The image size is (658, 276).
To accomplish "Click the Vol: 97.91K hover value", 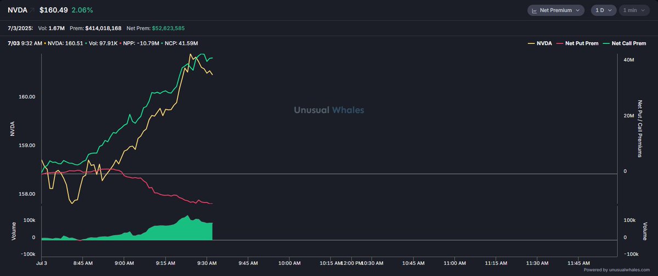I will pyautogui.click(x=104, y=43).
